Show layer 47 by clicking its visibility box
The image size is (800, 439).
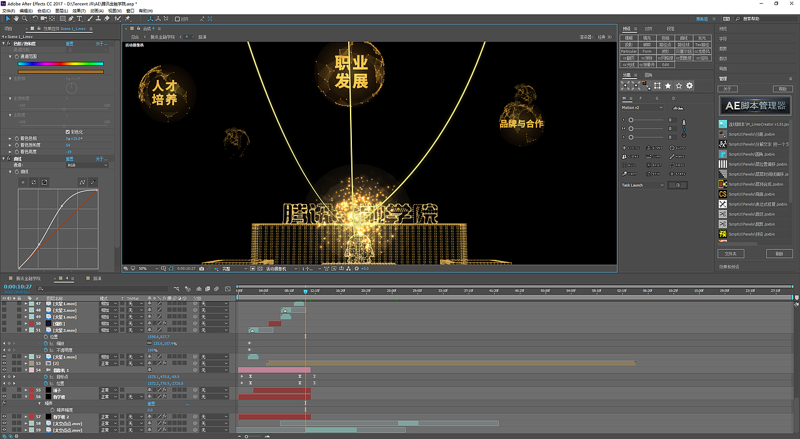[4, 303]
